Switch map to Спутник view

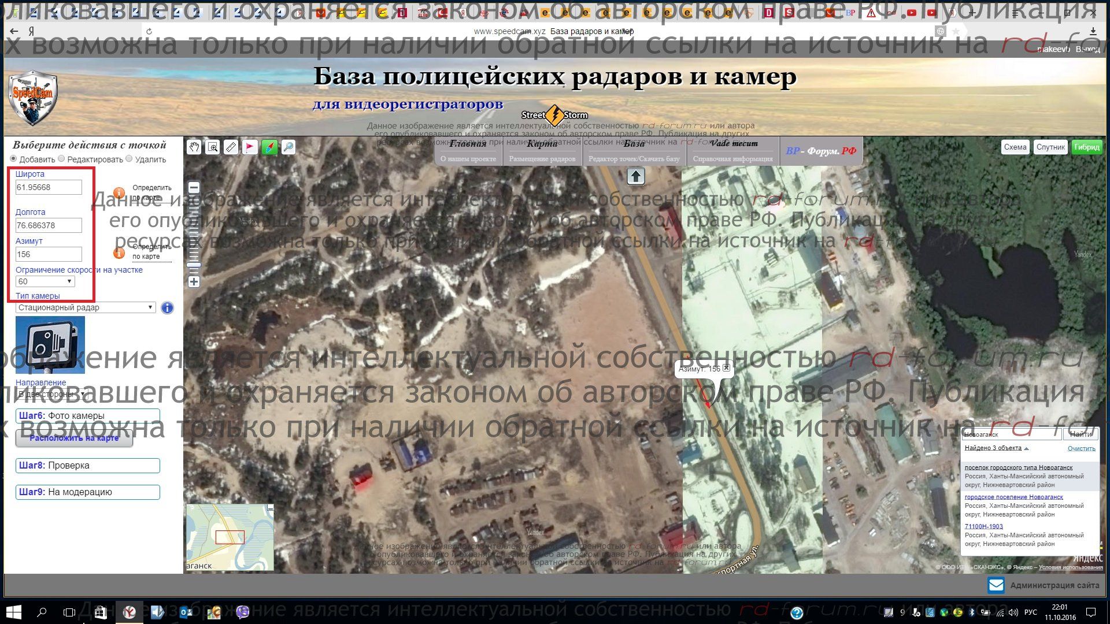(1050, 147)
